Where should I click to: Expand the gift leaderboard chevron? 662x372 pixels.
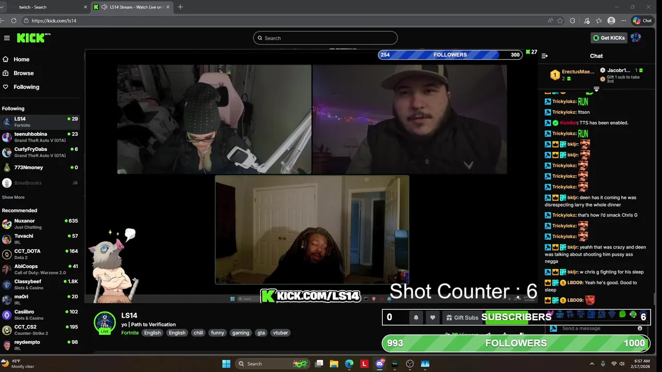coord(596,89)
